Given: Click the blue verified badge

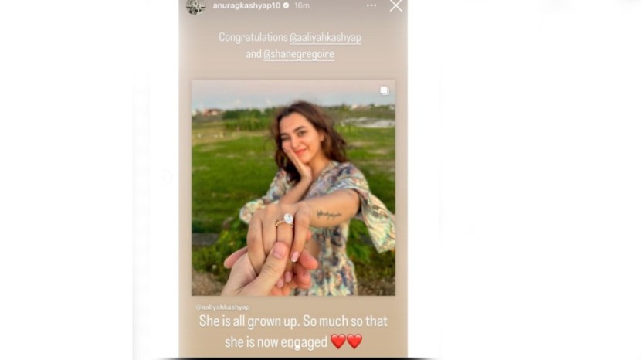Looking at the screenshot, I should (287, 5).
